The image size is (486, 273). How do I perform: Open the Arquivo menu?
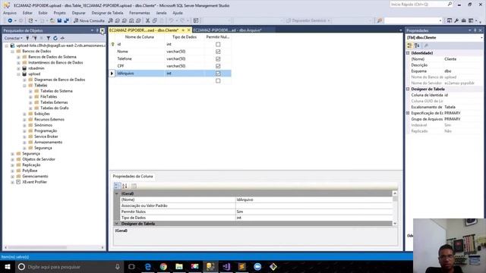click(x=10, y=13)
